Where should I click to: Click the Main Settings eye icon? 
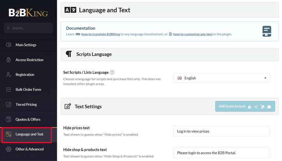pos(9,45)
